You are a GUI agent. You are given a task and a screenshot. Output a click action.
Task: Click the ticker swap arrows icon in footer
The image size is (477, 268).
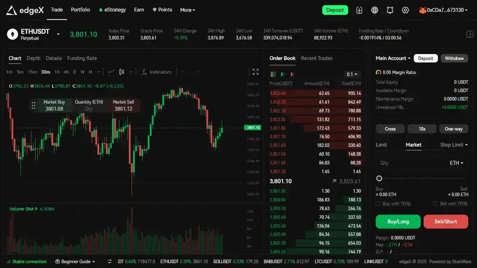pyautogui.click(x=110, y=261)
